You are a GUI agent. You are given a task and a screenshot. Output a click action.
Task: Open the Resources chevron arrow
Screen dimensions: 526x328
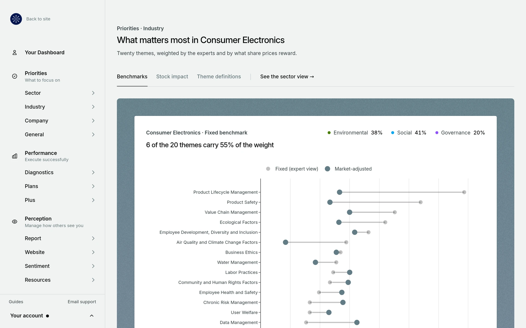pyautogui.click(x=93, y=280)
